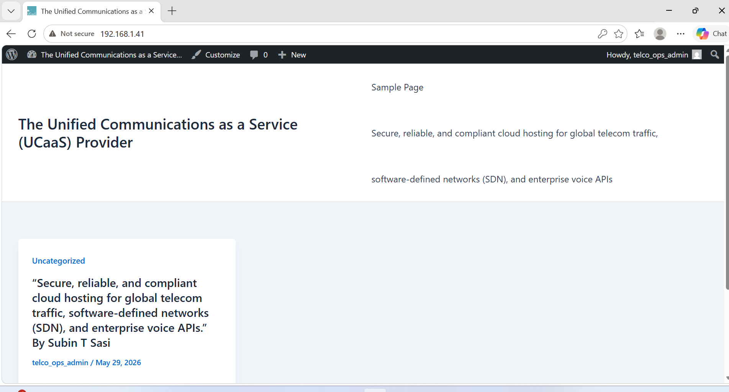Open the Sample Page navigation link

[397, 87]
